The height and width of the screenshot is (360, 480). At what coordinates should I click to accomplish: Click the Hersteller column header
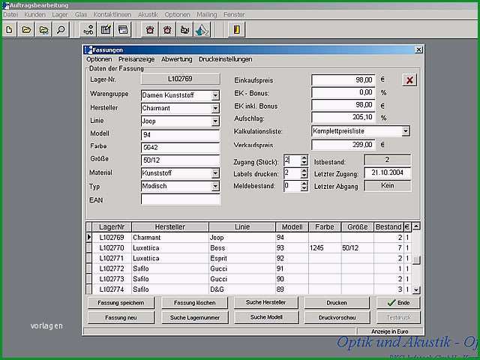(170, 226)
